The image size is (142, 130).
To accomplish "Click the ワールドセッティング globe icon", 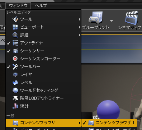I will click(x=15, y=90).
